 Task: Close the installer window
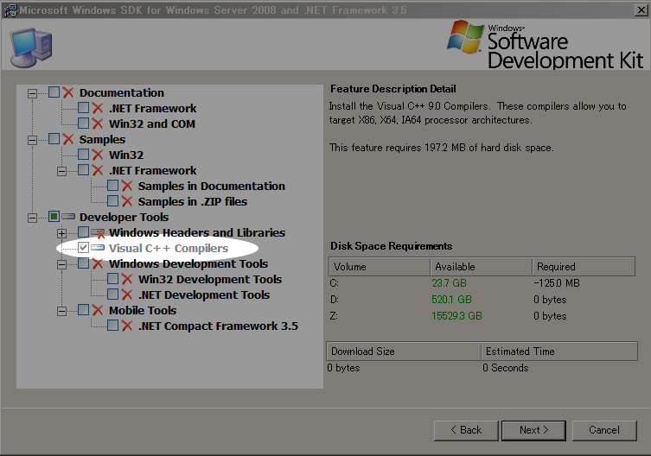[641, 10]
